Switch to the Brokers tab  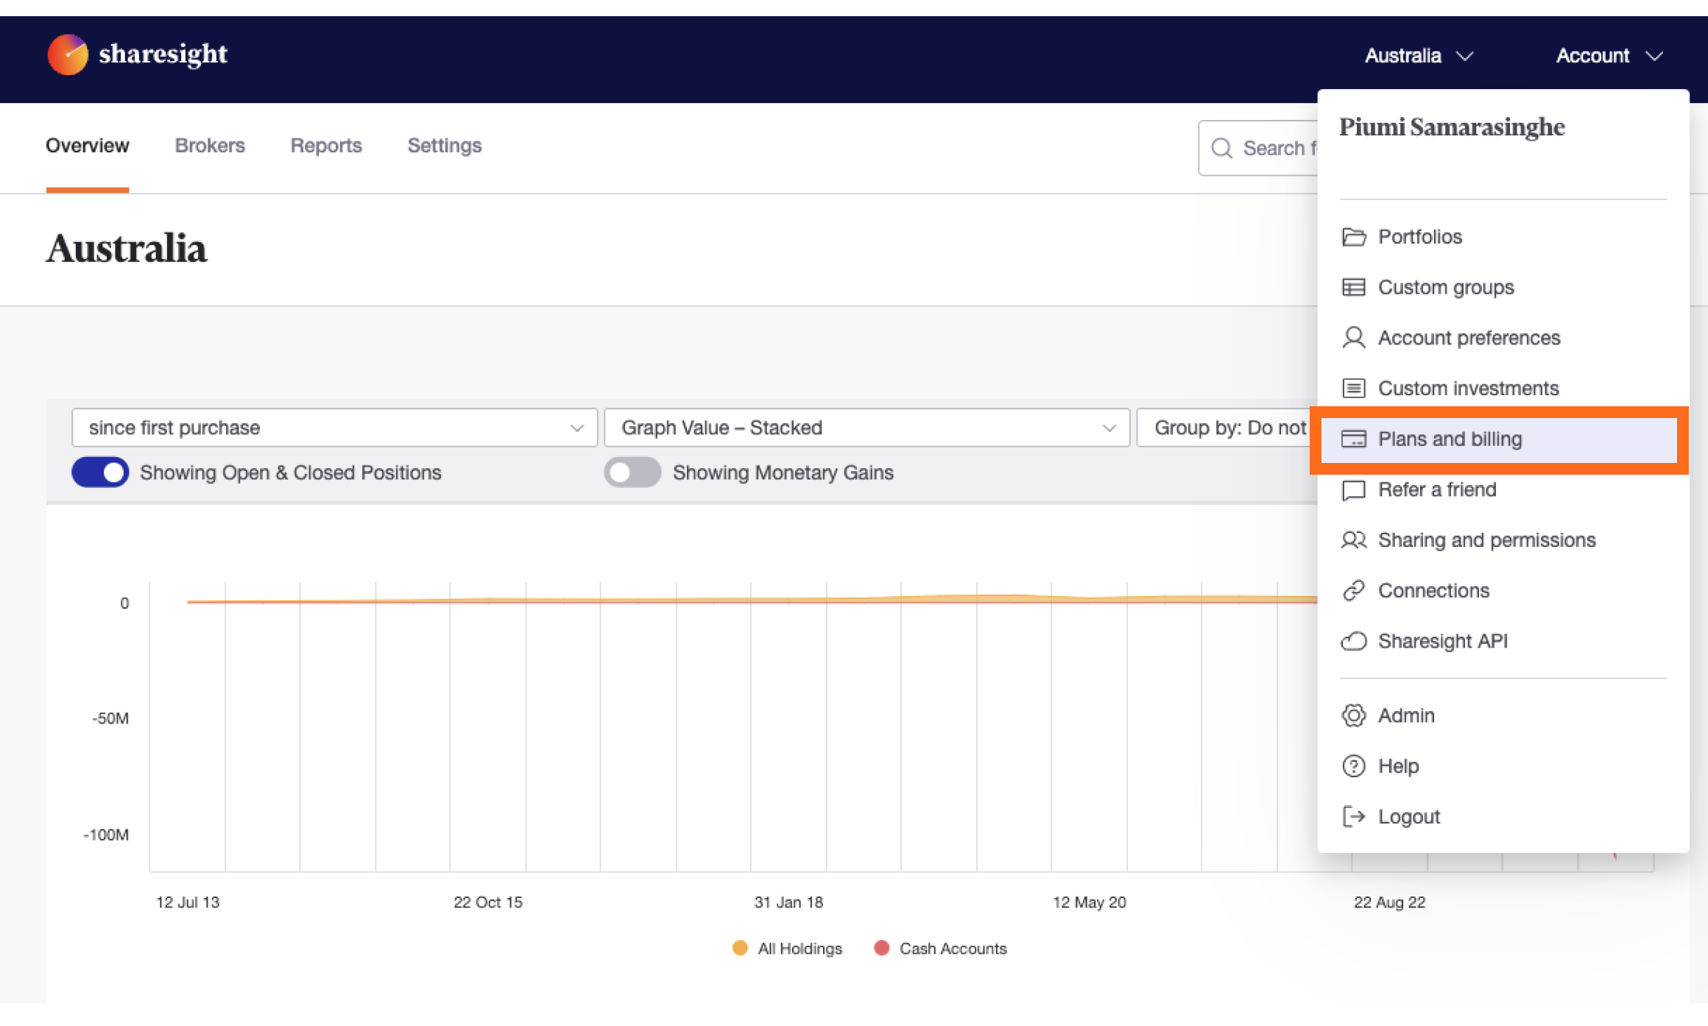(x=209, y=146)
